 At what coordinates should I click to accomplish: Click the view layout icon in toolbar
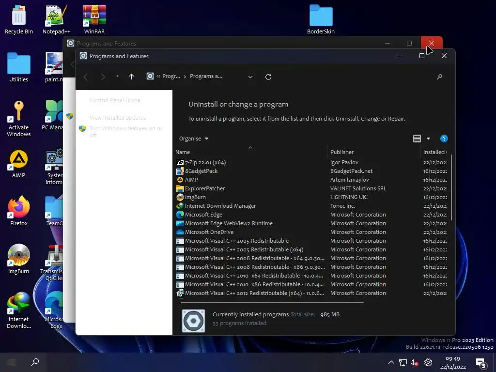tap(417, 139)
